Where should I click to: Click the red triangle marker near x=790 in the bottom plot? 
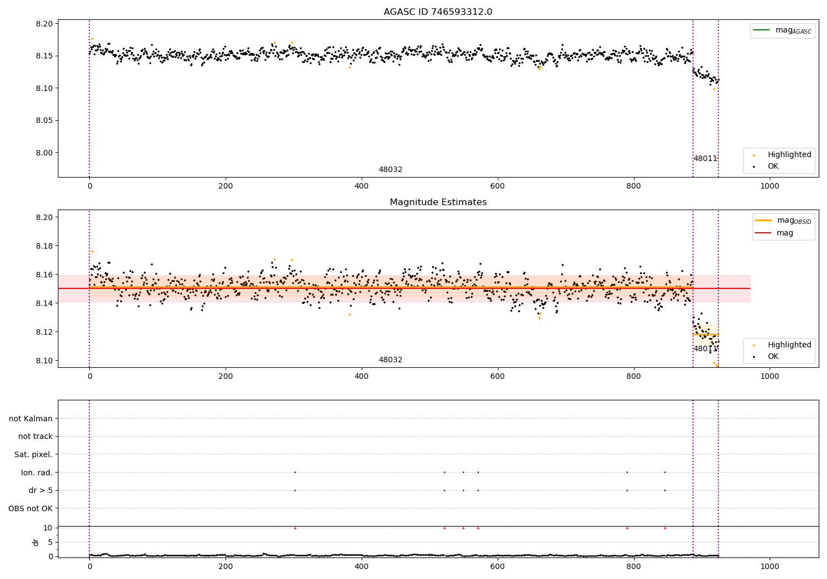[x=627, y=528]
